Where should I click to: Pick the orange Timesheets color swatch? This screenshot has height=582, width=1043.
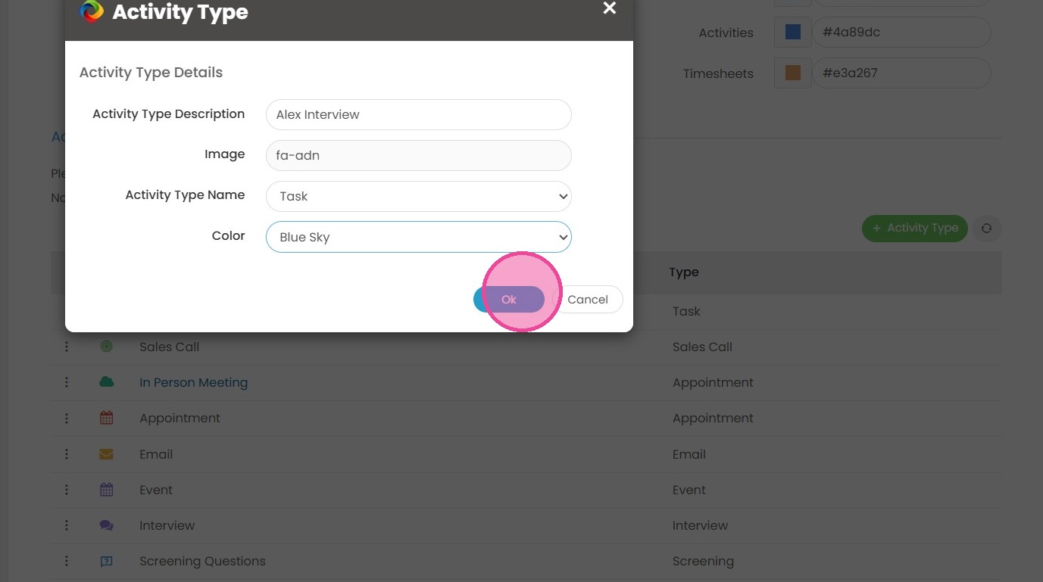tap(792, 73)
